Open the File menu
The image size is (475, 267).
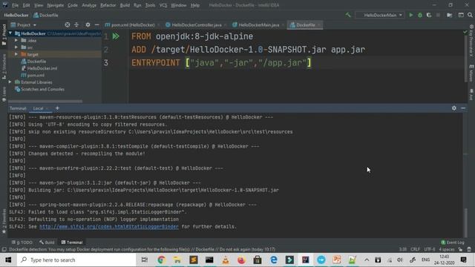(x=15, y=5)
